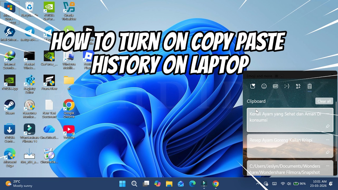Select the C:/Users/Jeslyn/Documents clipboard entry
The height and width of the screenshot is (190, 338).
290,168
